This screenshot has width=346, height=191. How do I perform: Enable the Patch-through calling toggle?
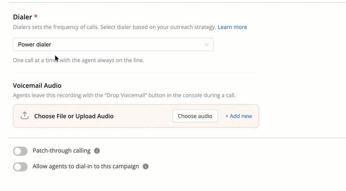(20, 151)
